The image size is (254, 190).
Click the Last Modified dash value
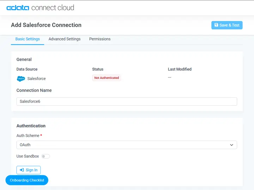tap(169, 77)
